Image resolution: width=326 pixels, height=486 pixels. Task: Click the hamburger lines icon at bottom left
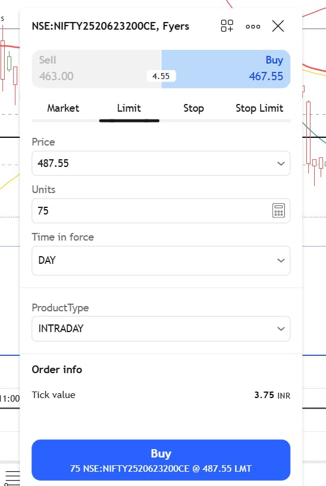[12, 478]
